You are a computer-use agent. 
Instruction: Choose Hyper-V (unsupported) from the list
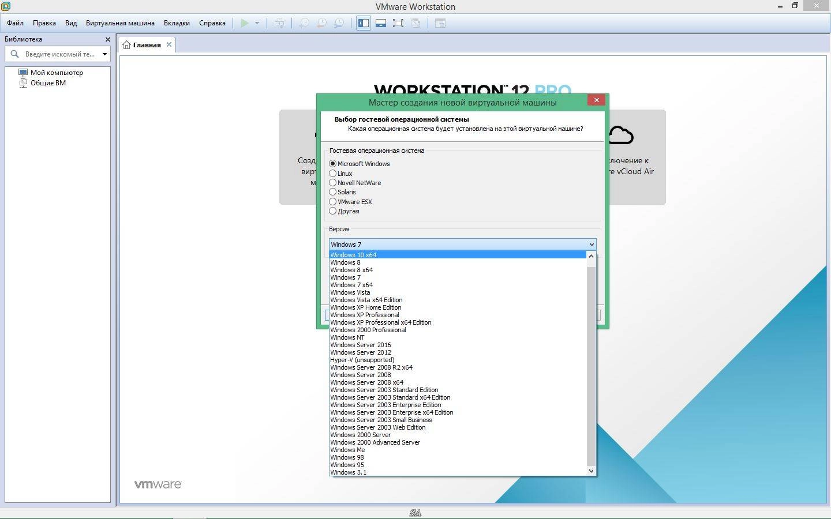pos(458,360)
